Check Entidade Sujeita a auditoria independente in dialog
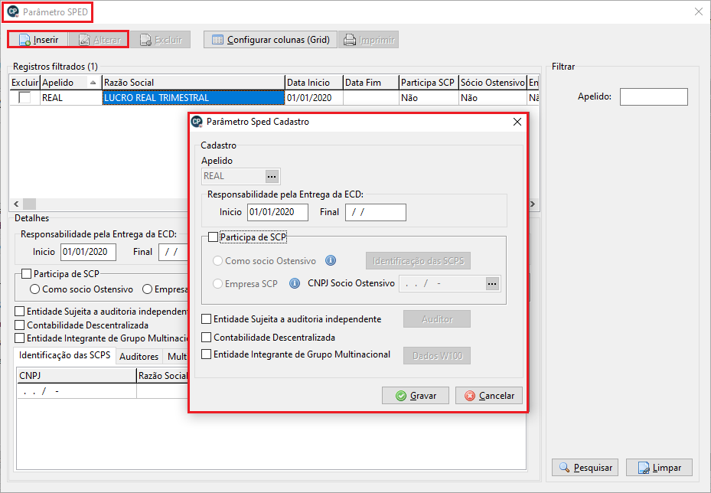Viewport: 711px width, 493px height. [206, 319]
